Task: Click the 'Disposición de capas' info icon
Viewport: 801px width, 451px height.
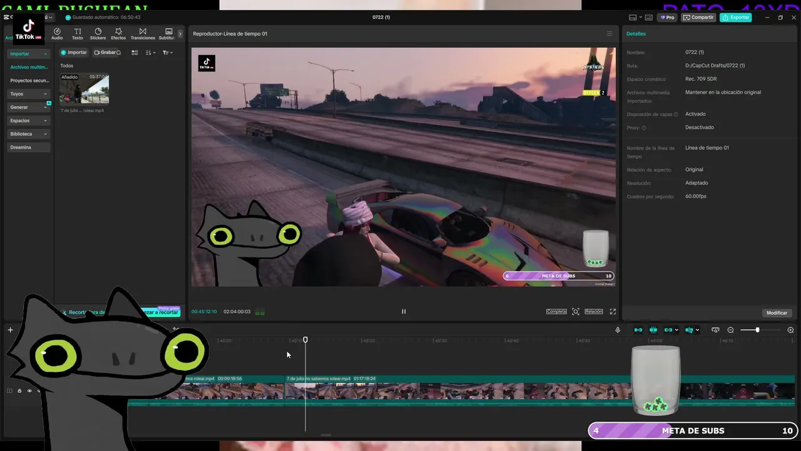Action: pos(676,115)
